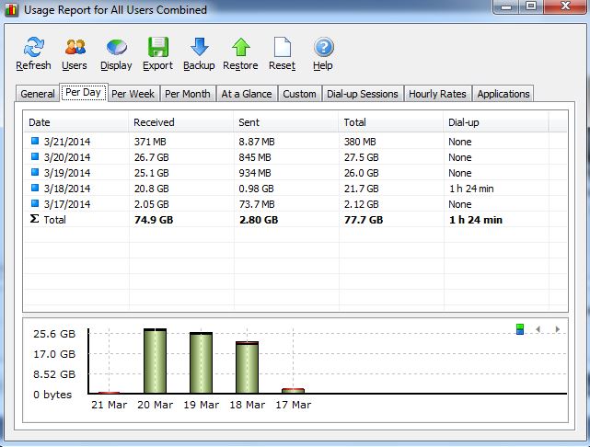This screenshot has width=590, height=447.
Task: Click the Backup blue arrow icon
Action: [x=200, y=47]
